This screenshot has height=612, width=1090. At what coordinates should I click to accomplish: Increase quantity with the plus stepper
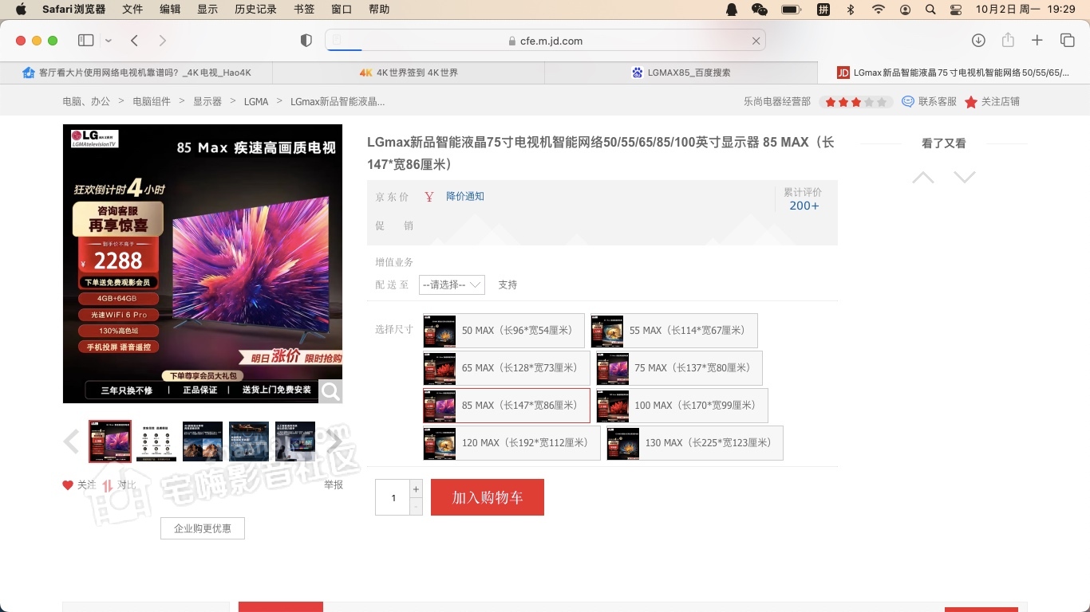(416, 488)
